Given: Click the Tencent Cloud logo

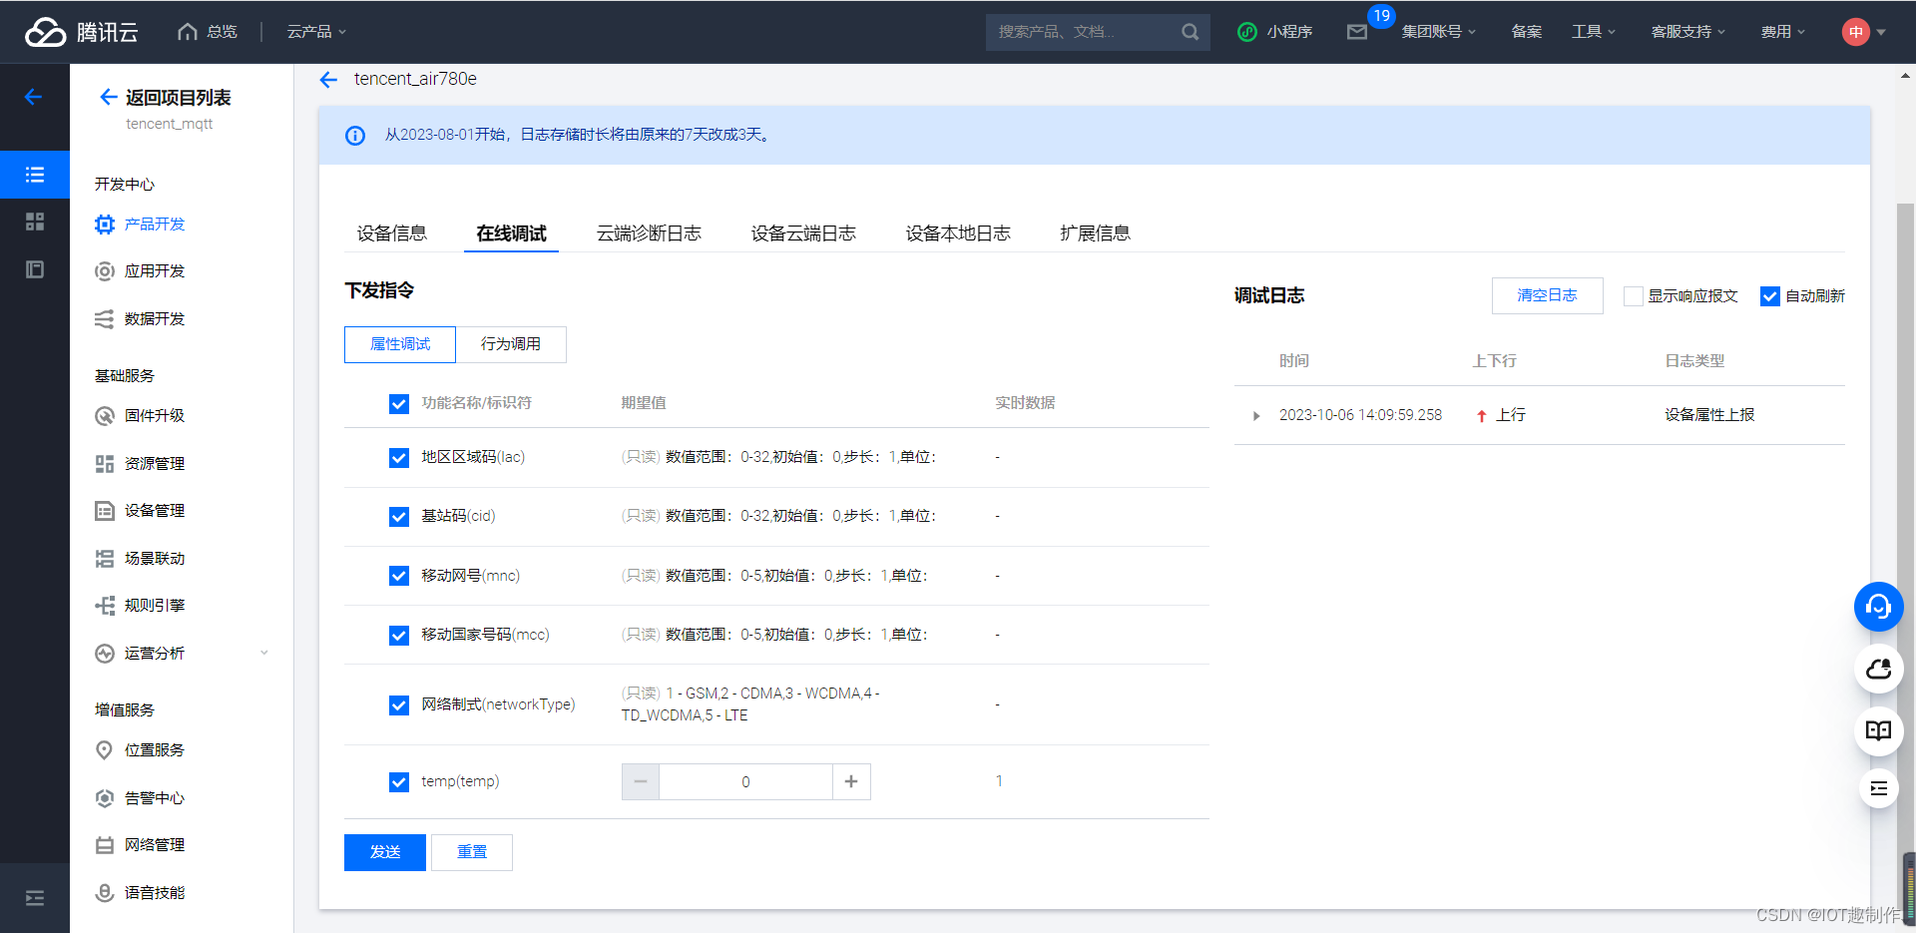Looking at the screenshot, I should (x=82, y=32).
